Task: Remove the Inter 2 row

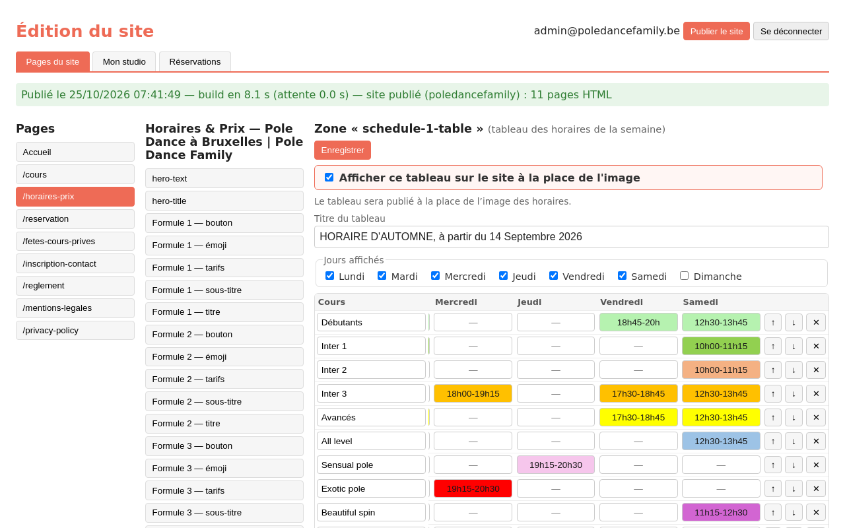Action: [x=816, y=370]
